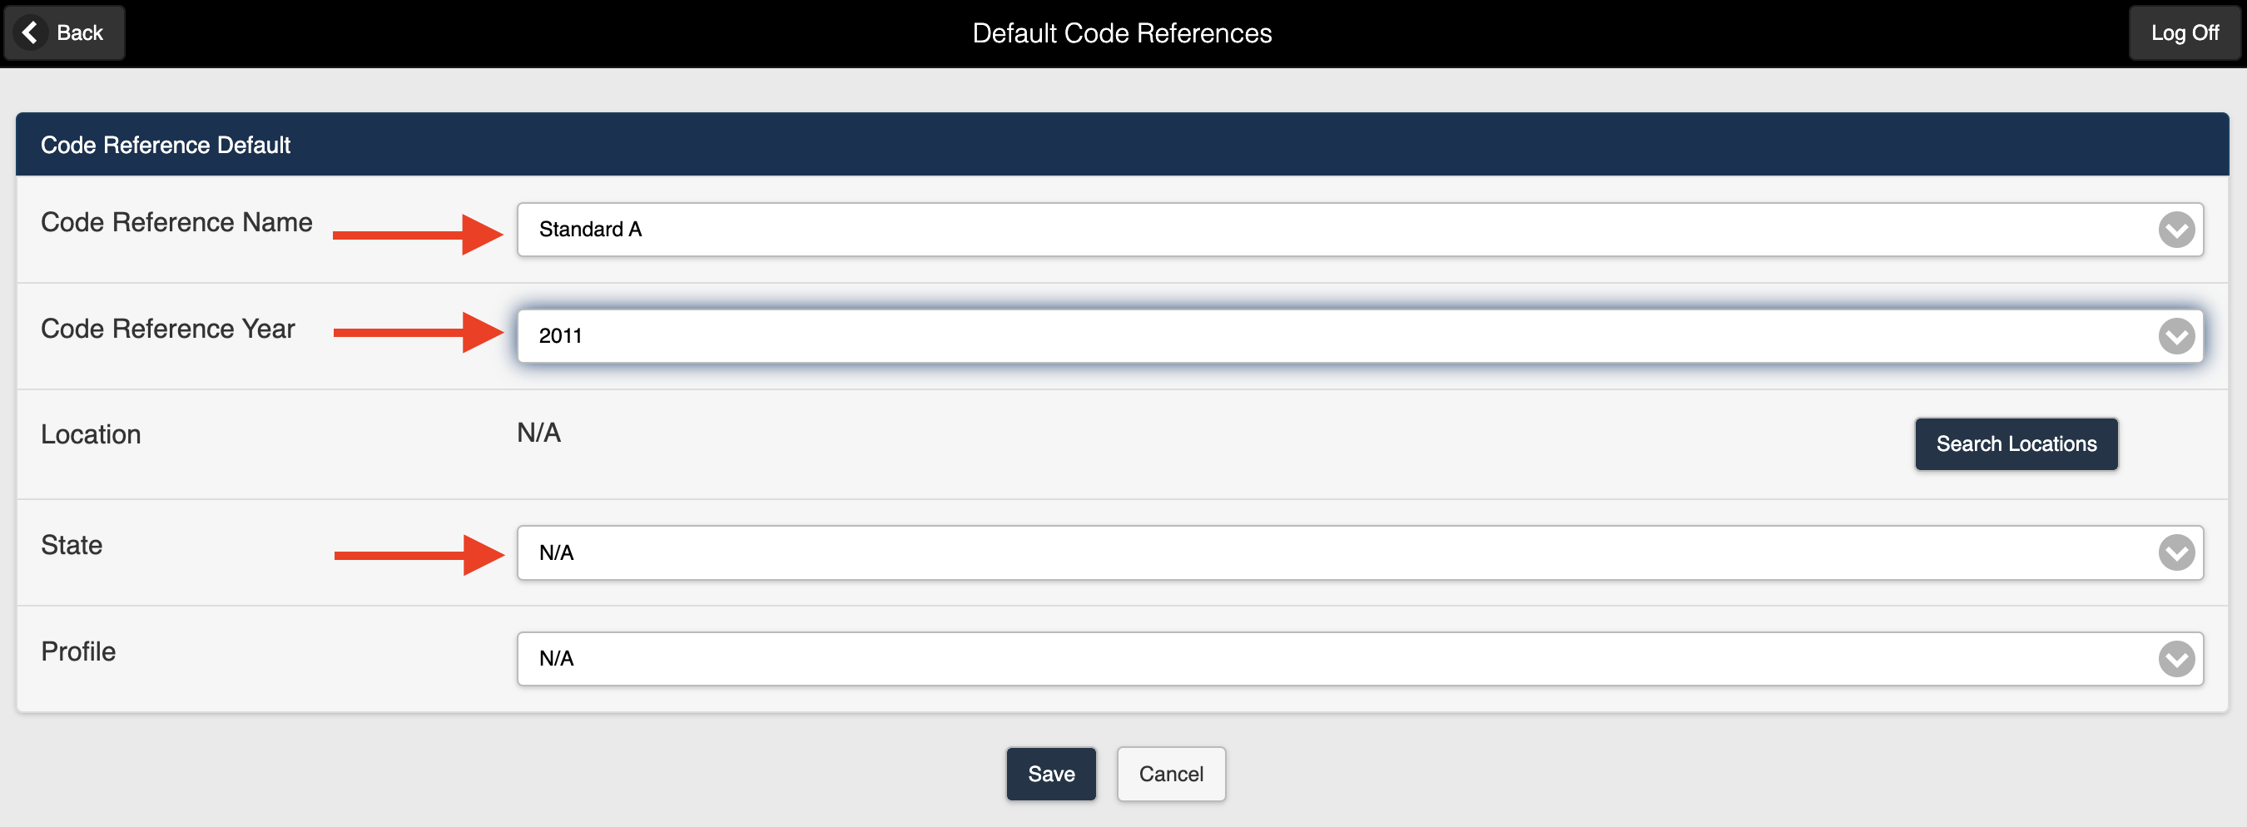
Task: Save the Code Reference Default settings
Action: coord(1050,774)
